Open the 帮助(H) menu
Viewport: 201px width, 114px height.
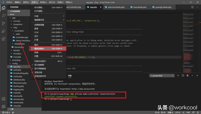(x=69, y=2)
